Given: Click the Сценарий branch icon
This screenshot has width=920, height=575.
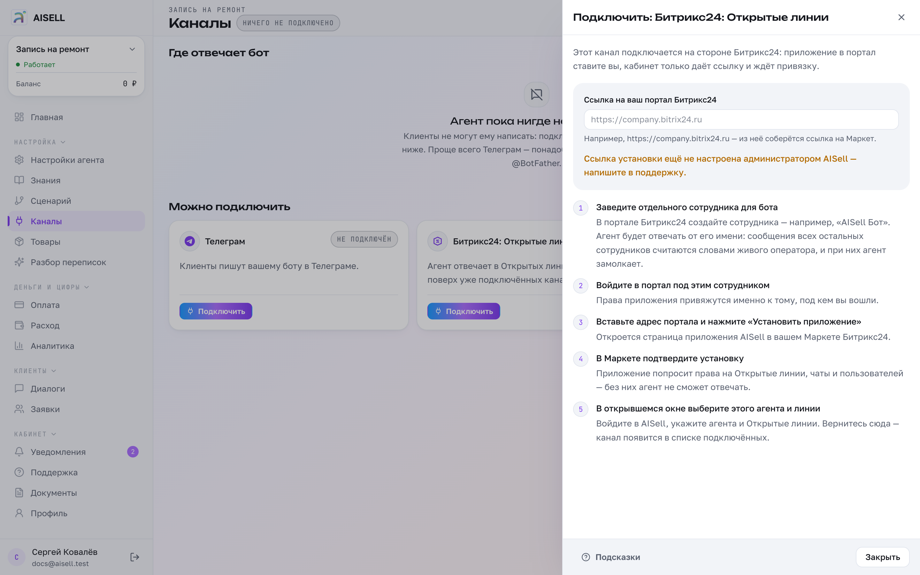Looking at the screenshot, I should tap(19, 201).
